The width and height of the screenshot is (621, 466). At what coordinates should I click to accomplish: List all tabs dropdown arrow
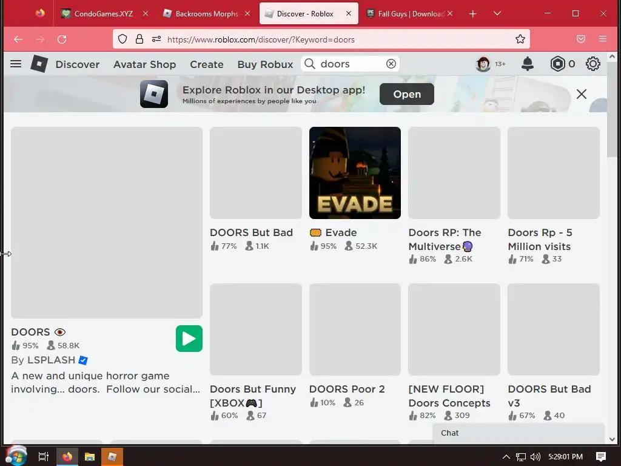pos(497,14)
